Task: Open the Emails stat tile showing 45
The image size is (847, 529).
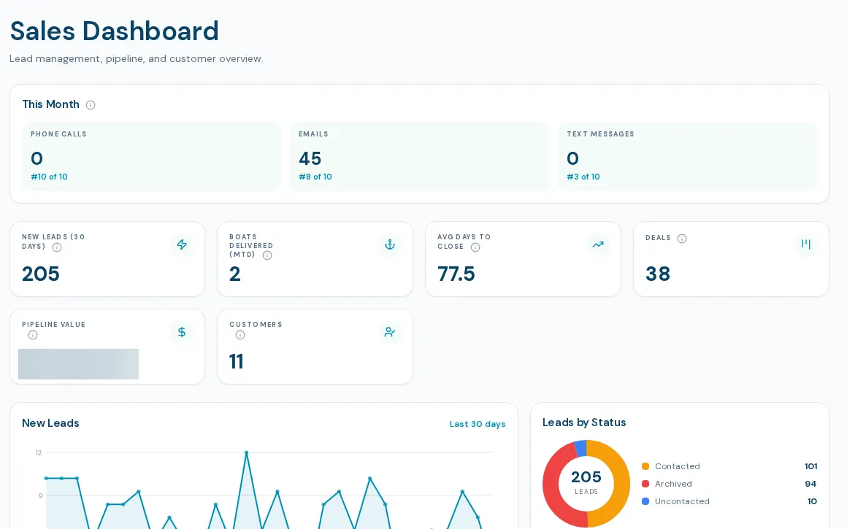Action: tap(419, 157)
